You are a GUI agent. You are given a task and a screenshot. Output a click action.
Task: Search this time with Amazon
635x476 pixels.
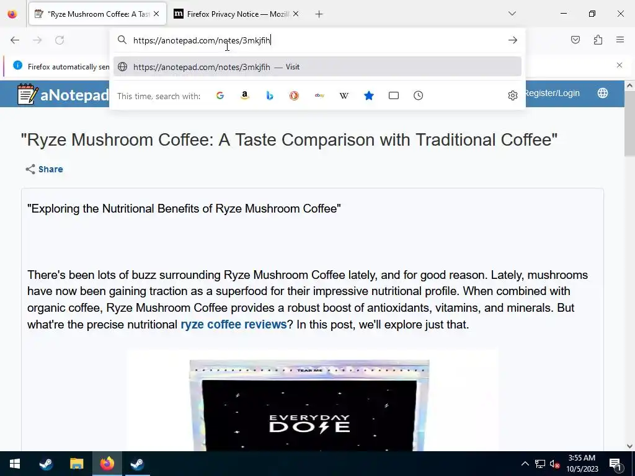click(x=244, y=95)
